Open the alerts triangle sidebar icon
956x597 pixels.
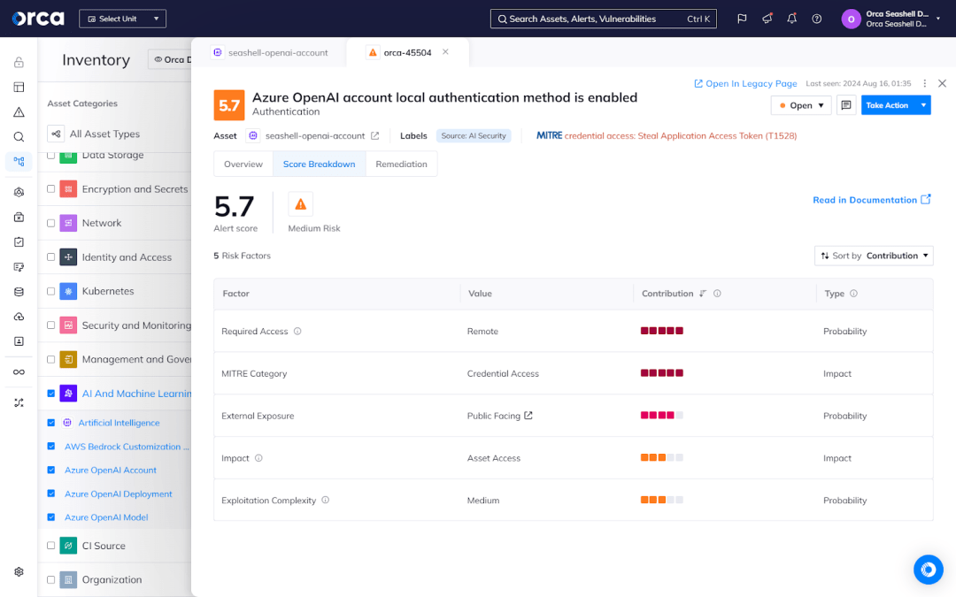19,112
